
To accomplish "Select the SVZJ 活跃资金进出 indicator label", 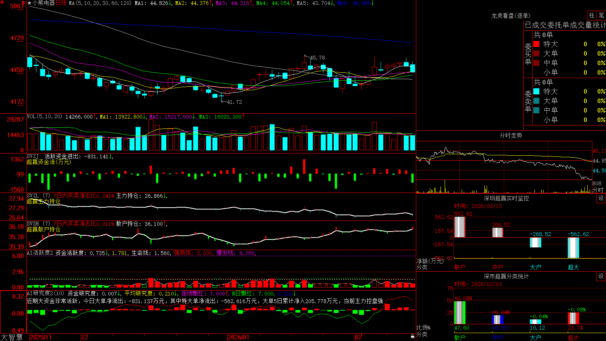I will coord(54,156).
